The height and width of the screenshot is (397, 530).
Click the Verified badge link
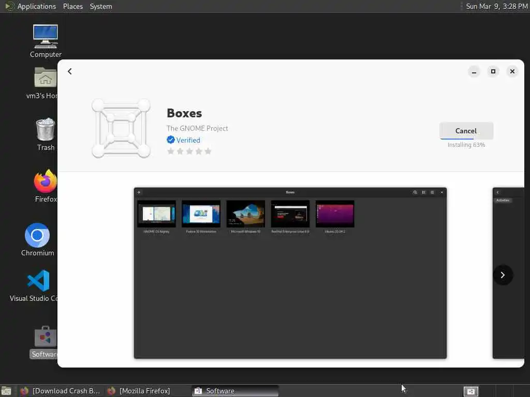click(x=184, y=140)
